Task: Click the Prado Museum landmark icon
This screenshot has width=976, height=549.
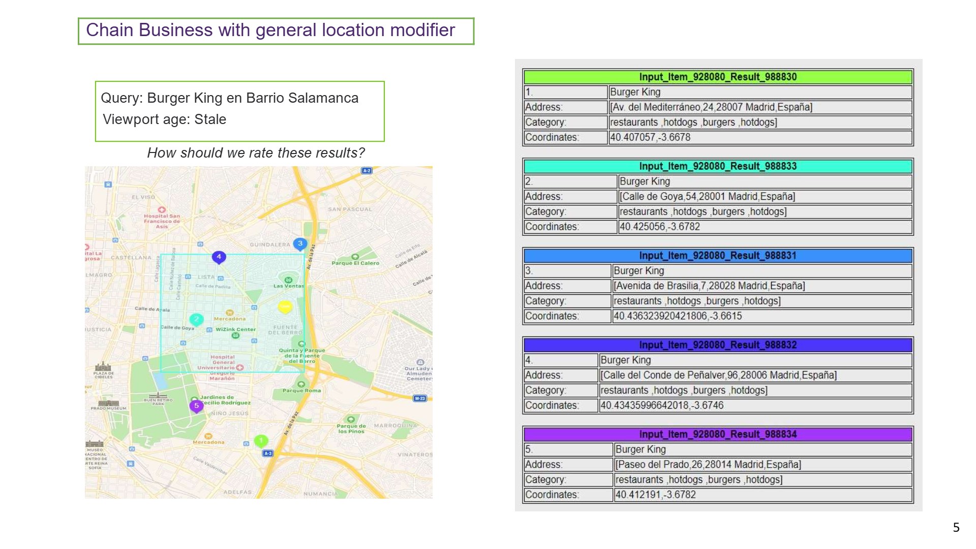Action: coord(108,403)
